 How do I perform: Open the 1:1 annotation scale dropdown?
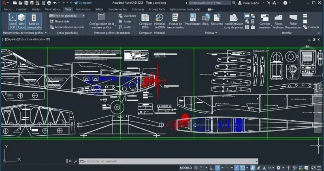[271, 168]
